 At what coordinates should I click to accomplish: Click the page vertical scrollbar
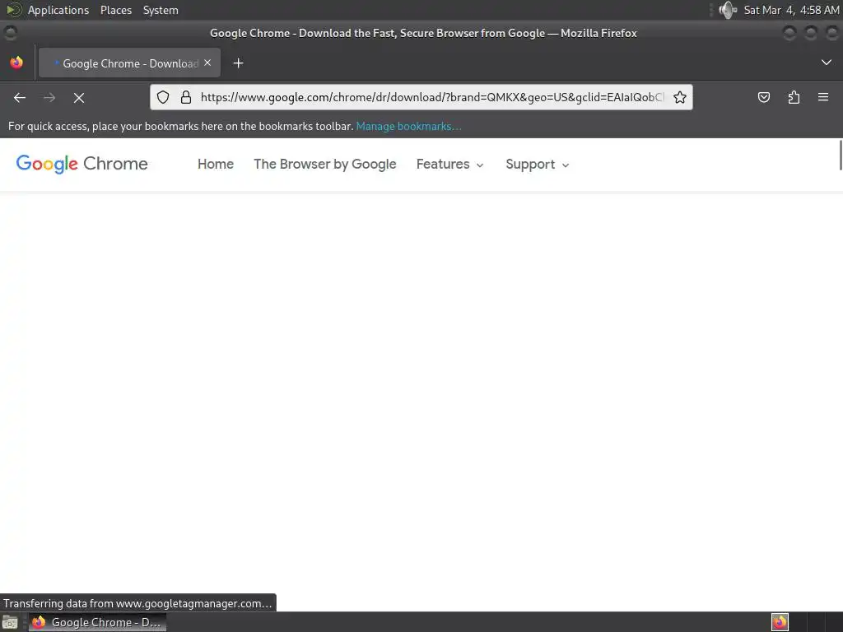click(x=841, y=155)
